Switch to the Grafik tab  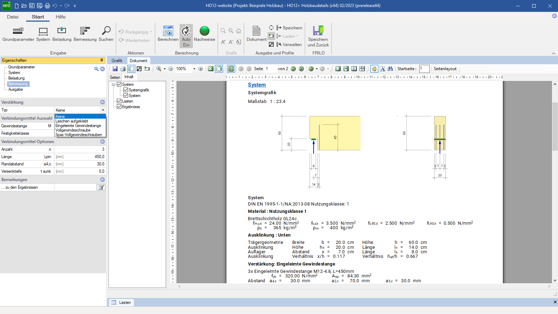(x=117, y=61)
